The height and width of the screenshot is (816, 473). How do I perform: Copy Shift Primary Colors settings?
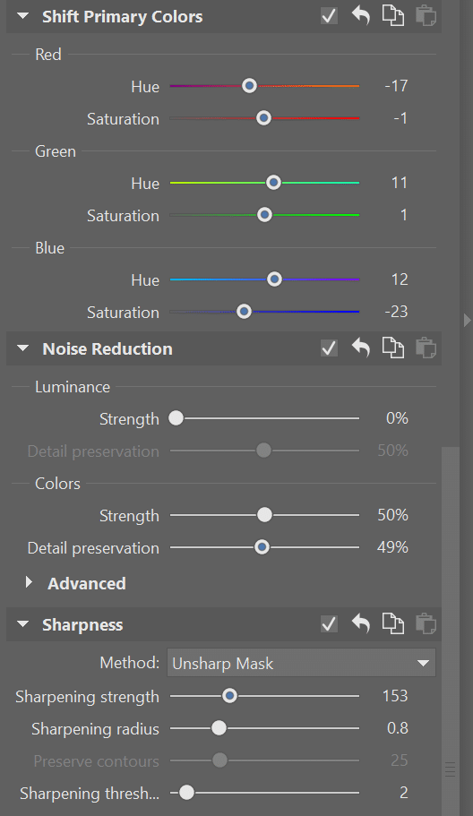click(x=393, y=16)
